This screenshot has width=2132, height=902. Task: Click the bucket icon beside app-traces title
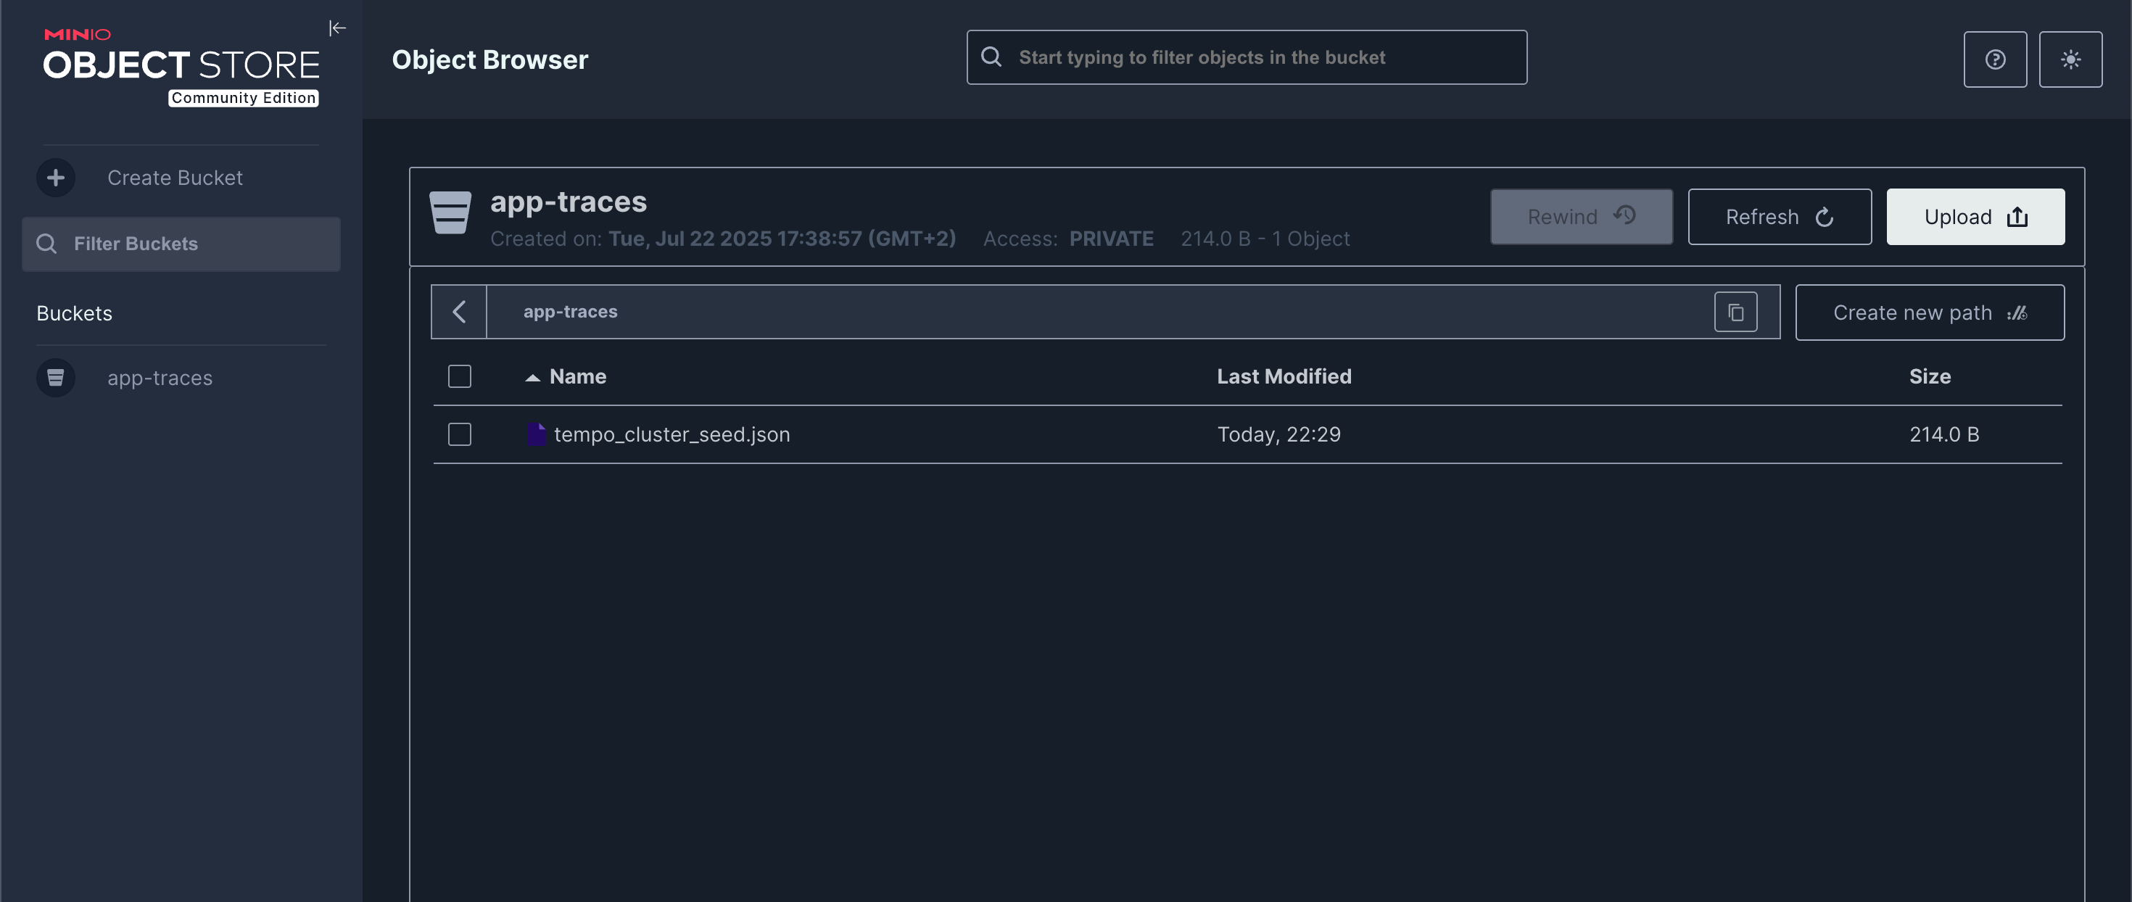(450, 212)
